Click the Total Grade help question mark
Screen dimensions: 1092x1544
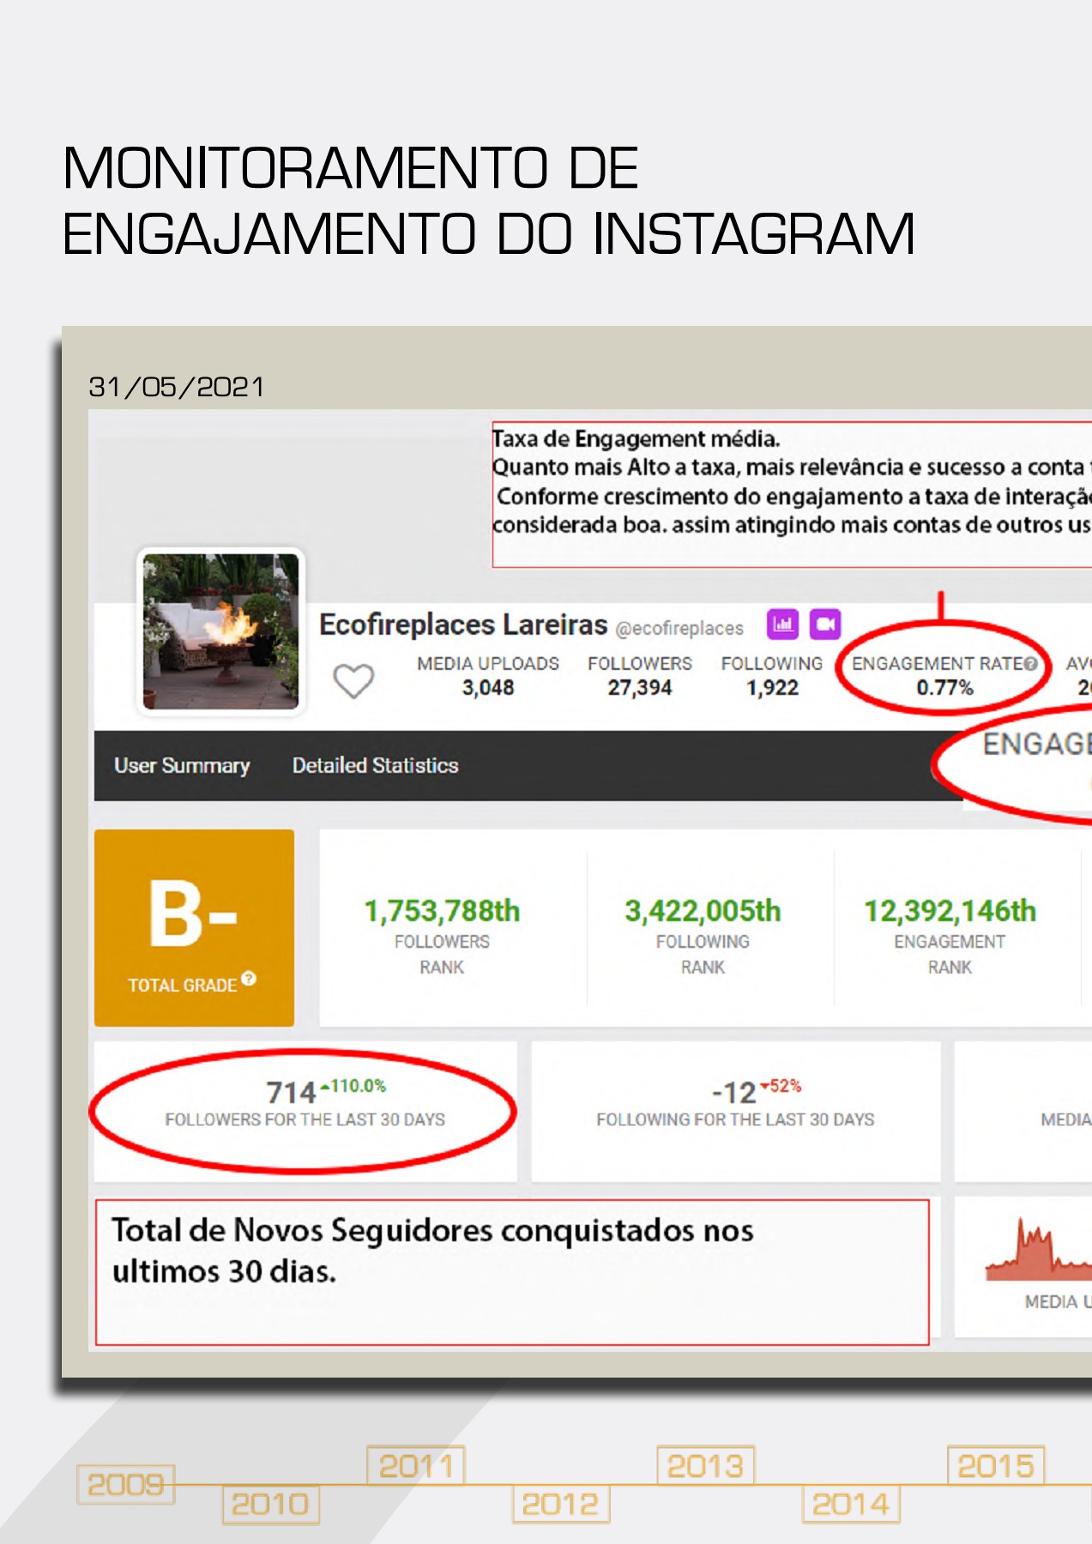(x=249, y=979)
